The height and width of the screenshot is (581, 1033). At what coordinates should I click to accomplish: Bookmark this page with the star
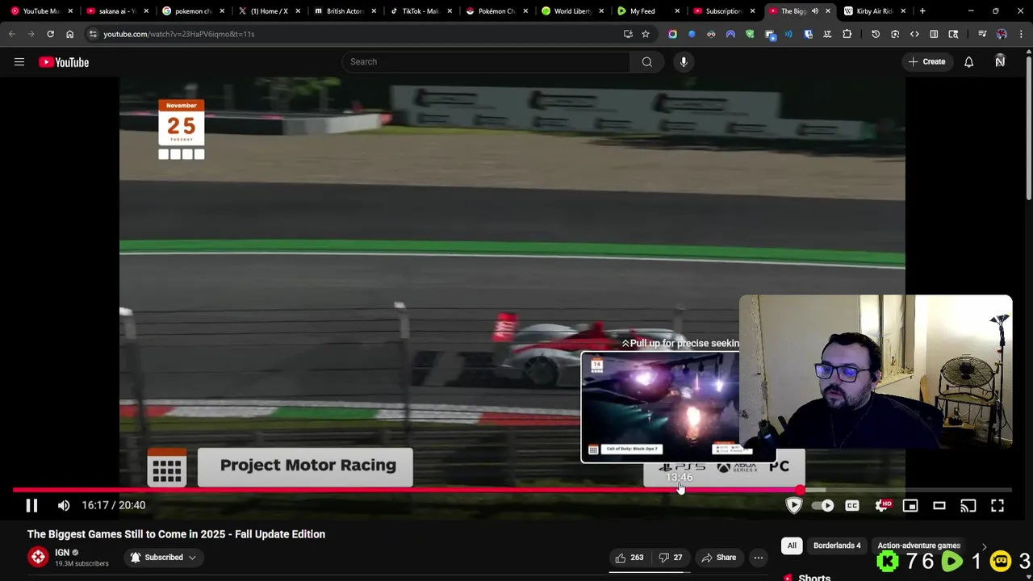646,34
